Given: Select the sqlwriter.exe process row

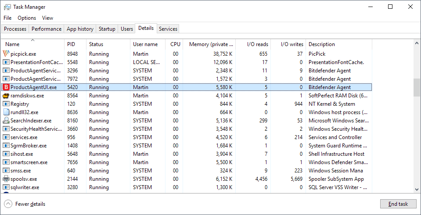Looking at the screenshot, I should pyautogui.click(x=176, y=187).
